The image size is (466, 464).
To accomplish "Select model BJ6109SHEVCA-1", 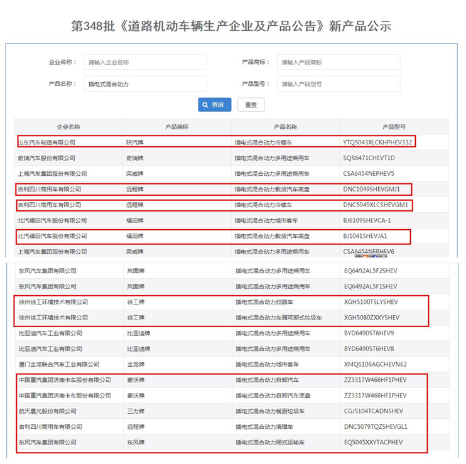I will [x=367, y=220].
